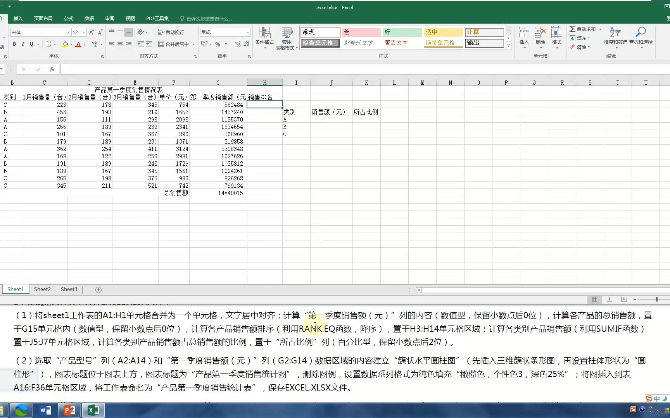Screen dimensions: 670x418
Task: Click the accounting number format icon
Action: tap(204, 44)
